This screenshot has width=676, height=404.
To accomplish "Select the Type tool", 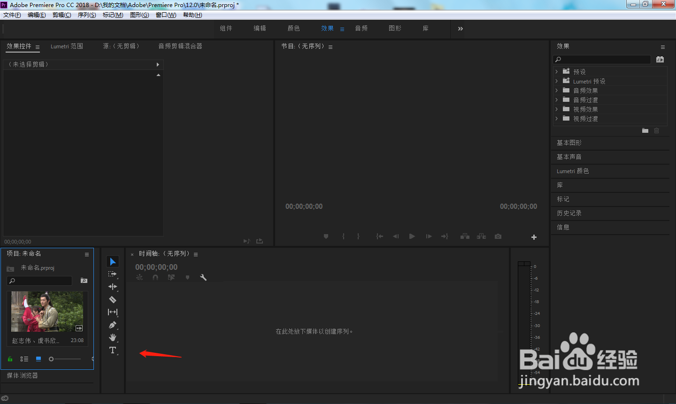I will [113, 350].
